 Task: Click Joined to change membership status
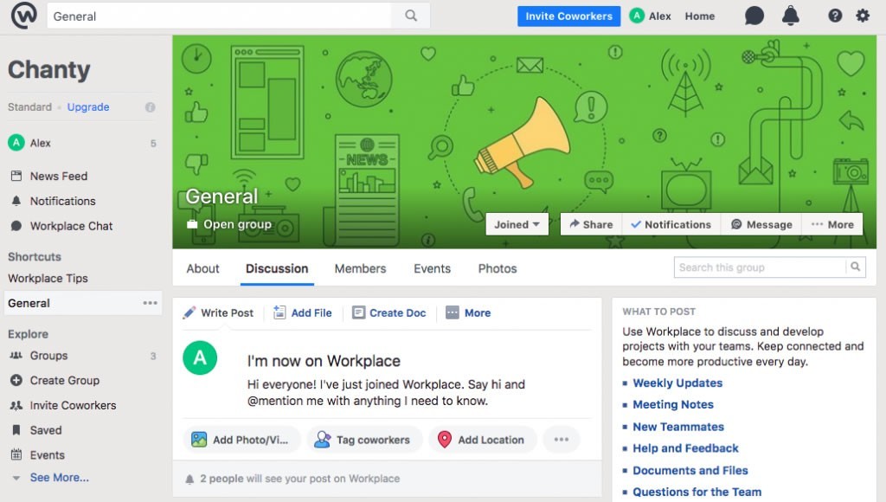(x=516, y=224)
